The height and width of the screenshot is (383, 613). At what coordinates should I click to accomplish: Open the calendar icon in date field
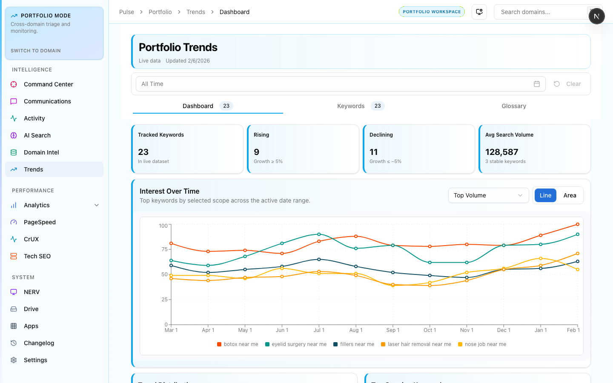pos(537,84)
